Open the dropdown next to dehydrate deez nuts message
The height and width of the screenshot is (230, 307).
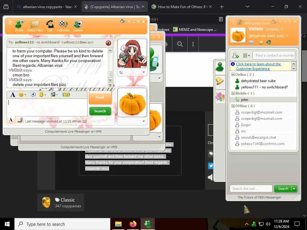click(x=287, y=36)
